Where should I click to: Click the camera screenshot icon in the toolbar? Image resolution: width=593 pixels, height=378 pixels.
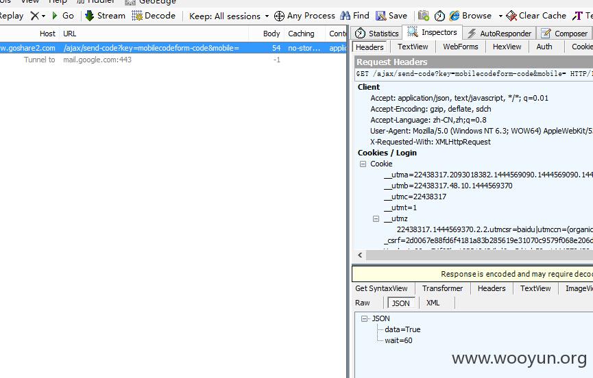pos(424,16)
